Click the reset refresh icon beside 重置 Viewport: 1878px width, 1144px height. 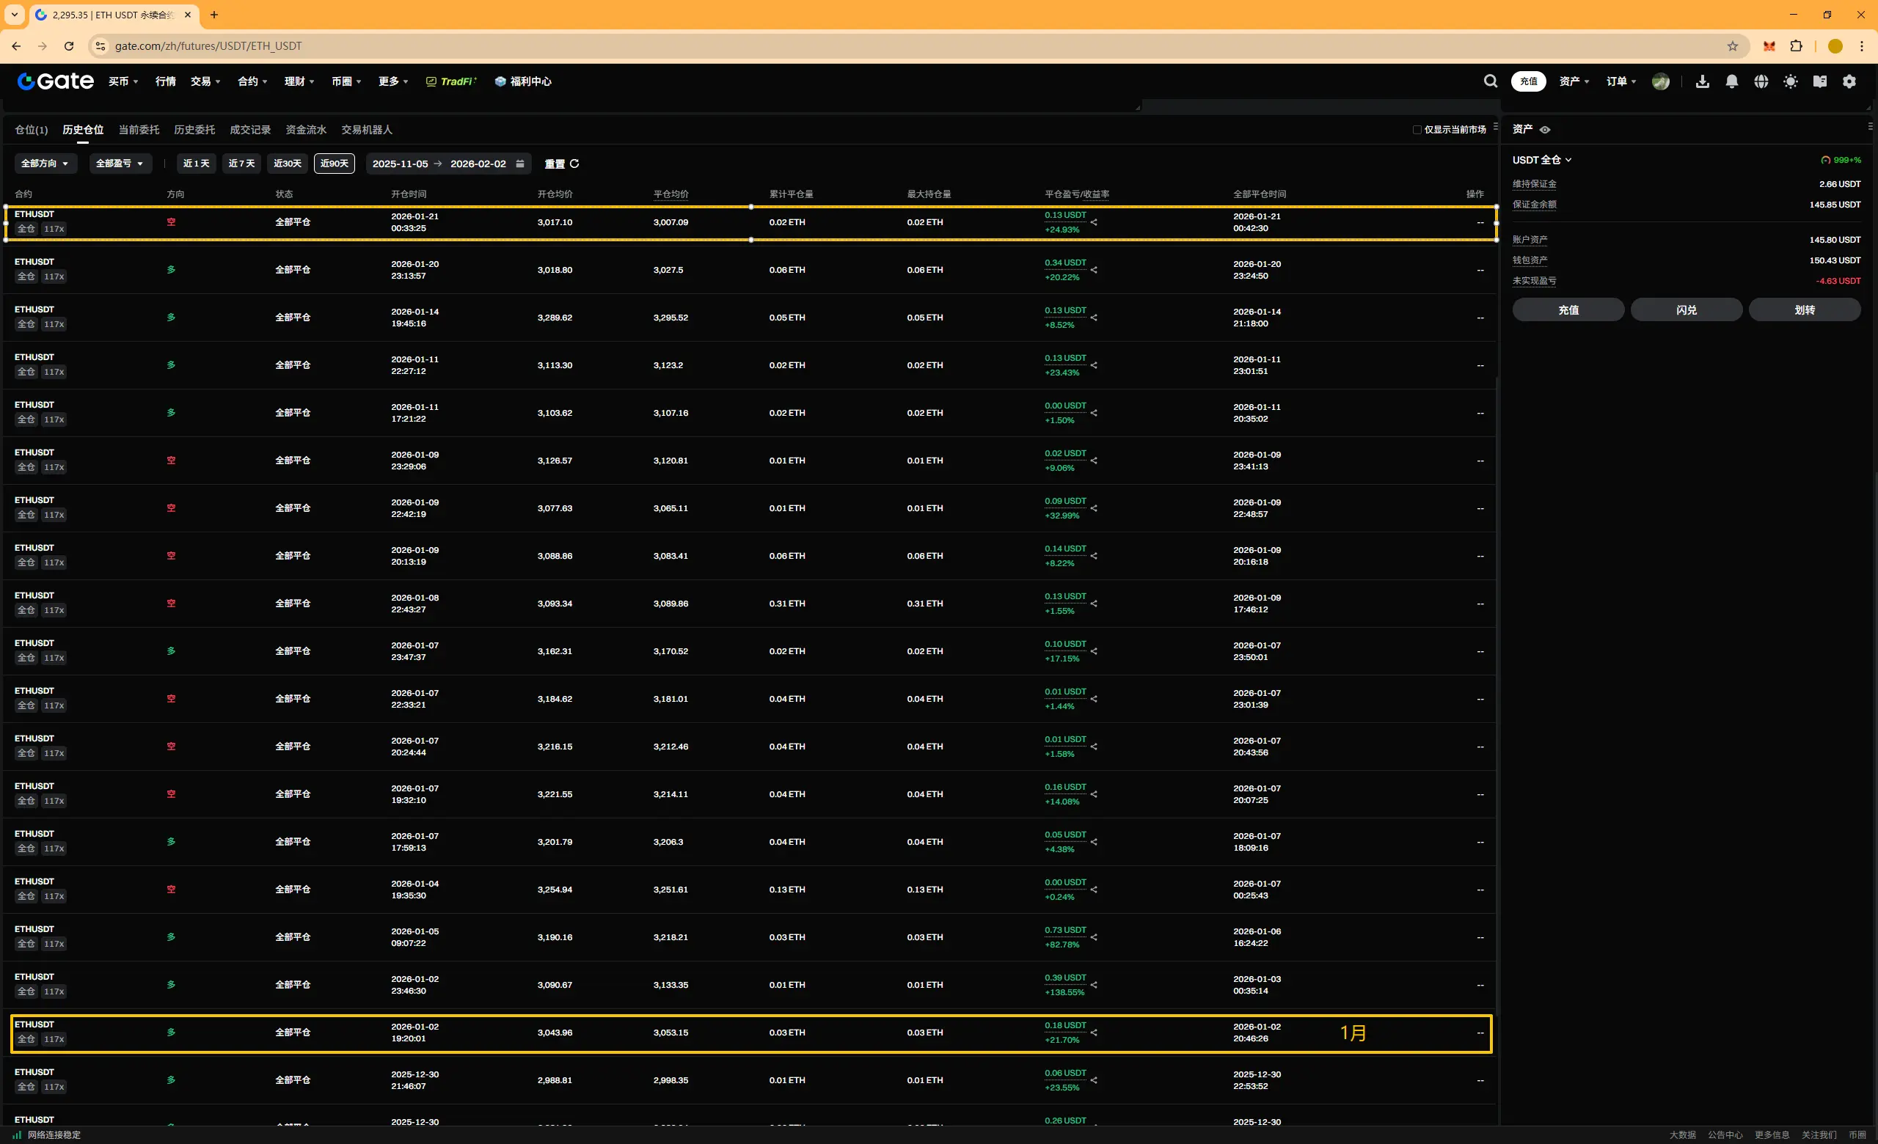point(574,164)
